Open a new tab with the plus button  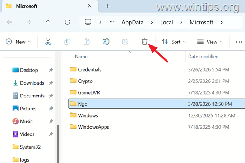click(107, 6)
